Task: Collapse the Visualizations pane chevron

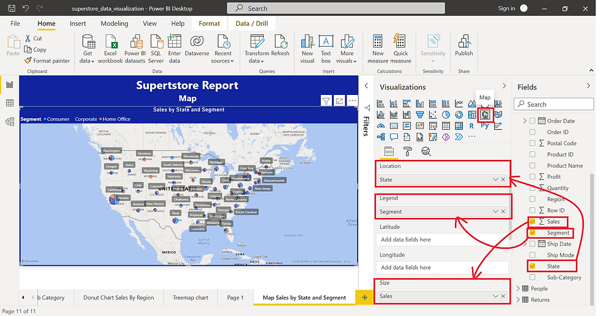Action: (x=504, y=86)
